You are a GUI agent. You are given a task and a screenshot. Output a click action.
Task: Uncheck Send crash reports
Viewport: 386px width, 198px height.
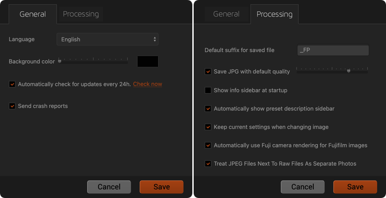click(12, 106)
